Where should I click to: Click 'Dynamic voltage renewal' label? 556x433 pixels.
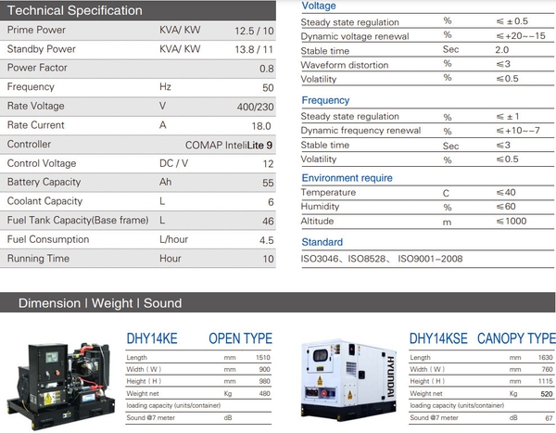point(355,36)
